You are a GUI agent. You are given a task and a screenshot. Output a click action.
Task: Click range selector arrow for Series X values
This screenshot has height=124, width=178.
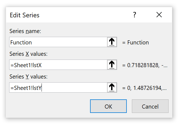[x=112, y=65]
